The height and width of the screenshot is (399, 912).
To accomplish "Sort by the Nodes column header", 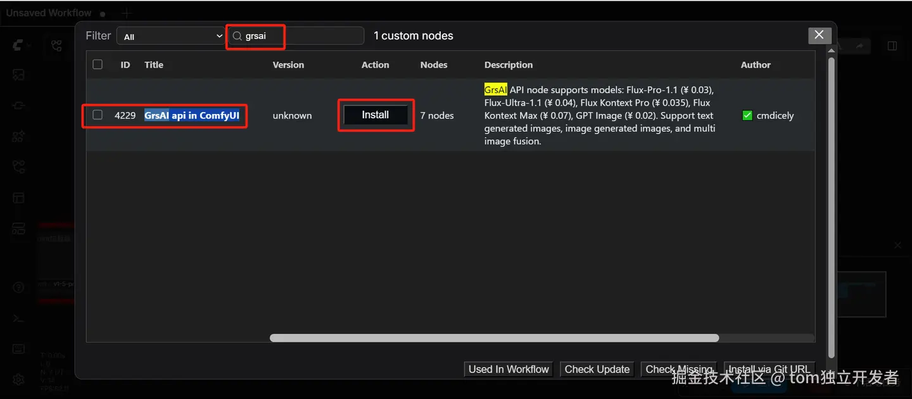I will click(434, 65).
